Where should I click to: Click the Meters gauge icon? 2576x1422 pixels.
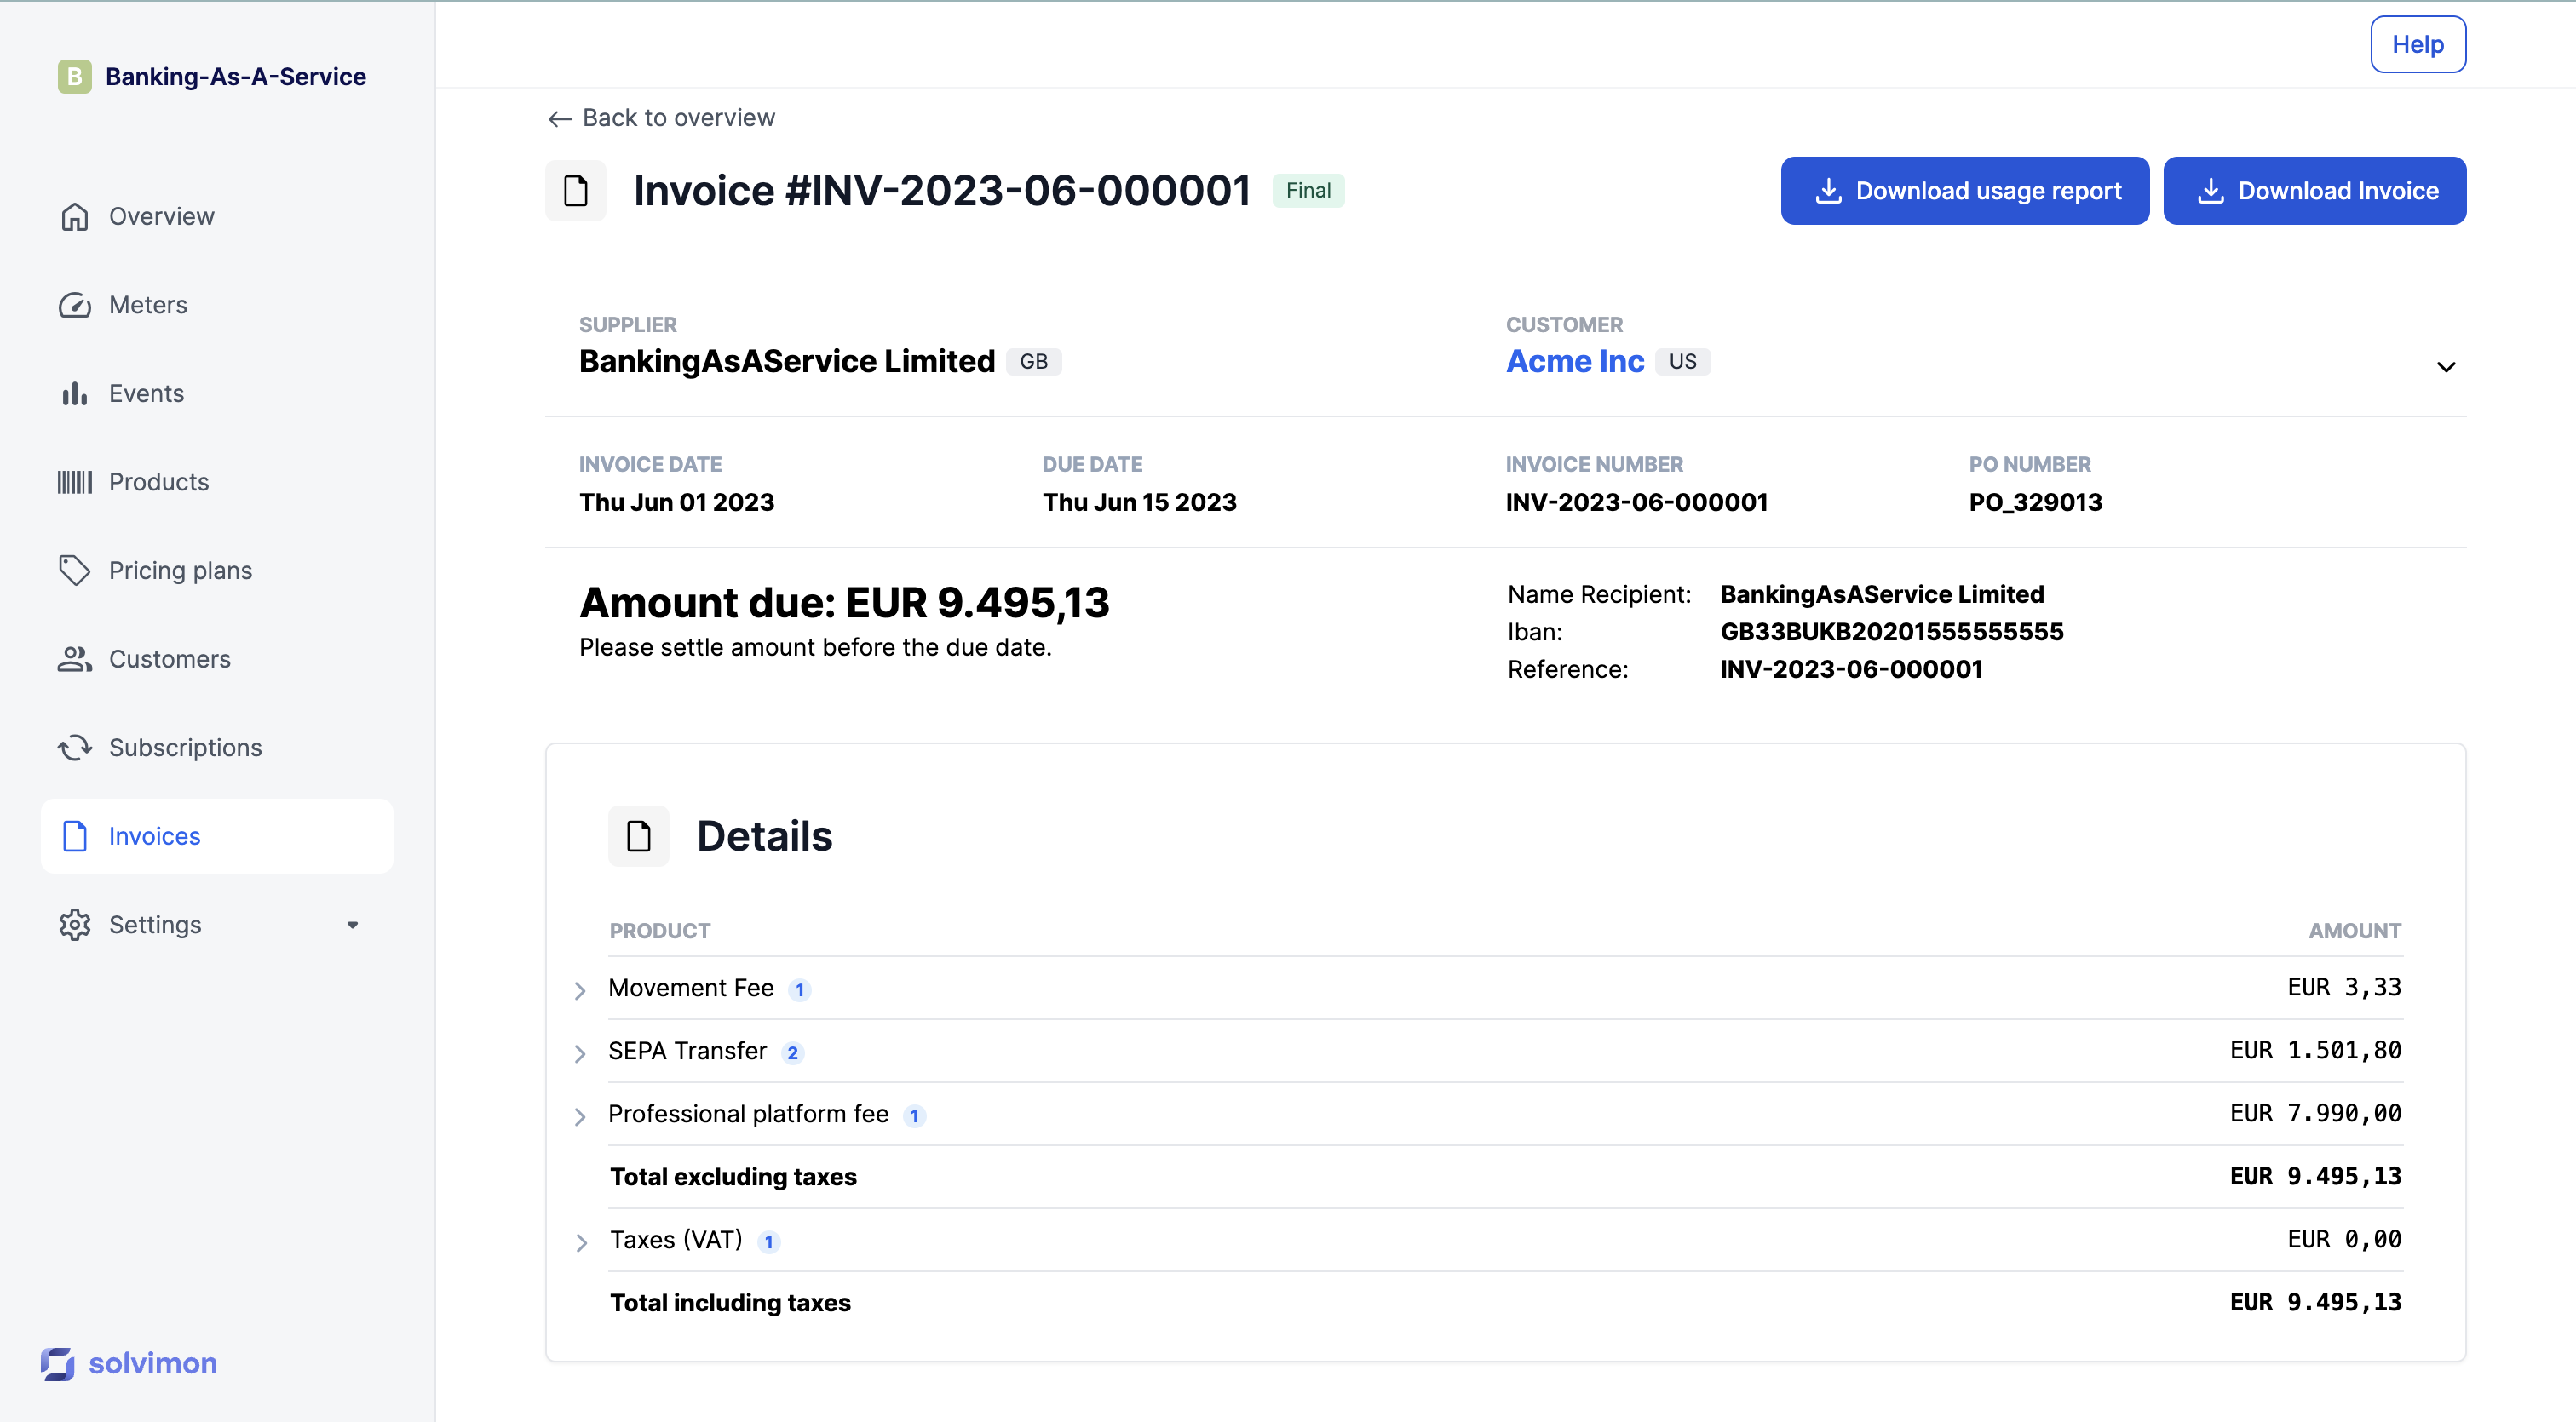(x=75, y=305)
